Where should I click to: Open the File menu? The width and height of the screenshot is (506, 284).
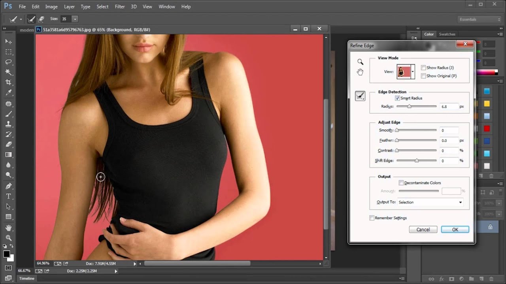click(22, 7)
